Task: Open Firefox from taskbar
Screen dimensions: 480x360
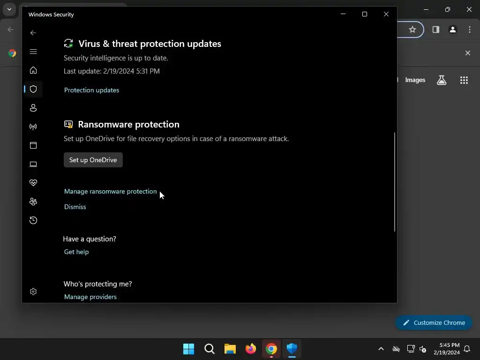Action: click(251, 349)
